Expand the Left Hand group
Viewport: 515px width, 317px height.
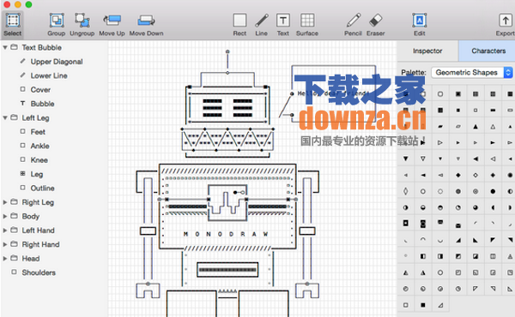5,230
